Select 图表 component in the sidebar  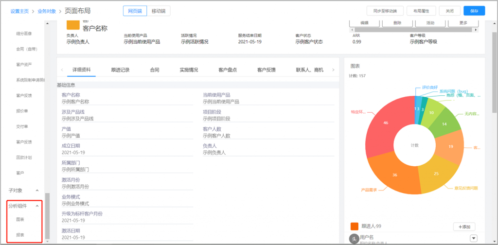[x=20, y=220]
